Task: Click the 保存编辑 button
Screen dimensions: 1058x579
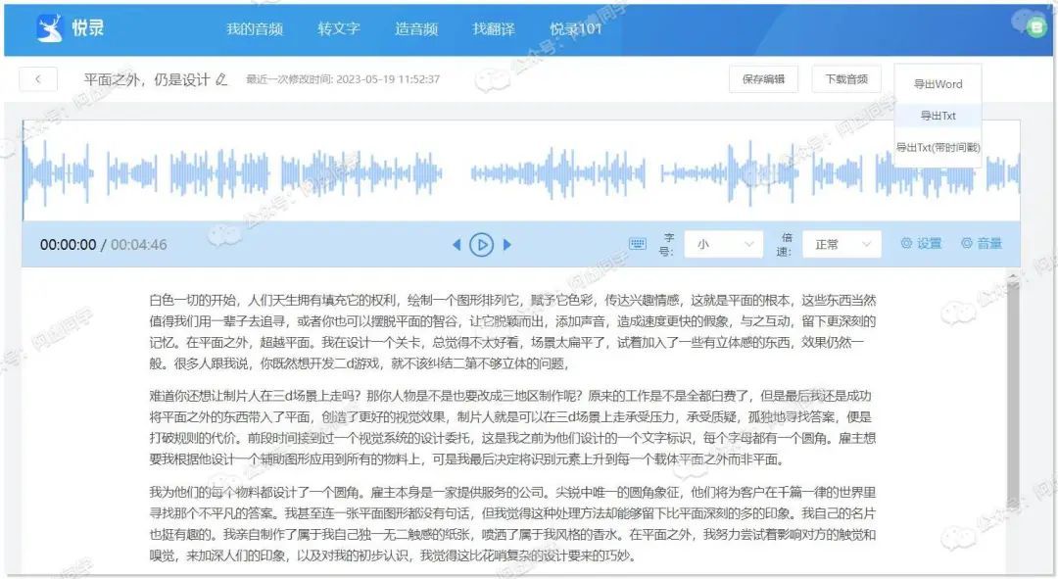Action: 763,79
